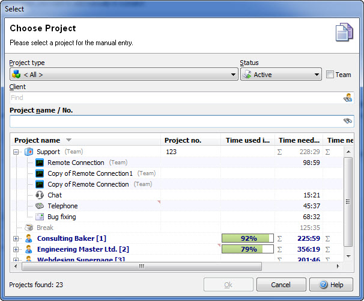364x301 pixels.
Task: Open the Status Active dropdown
Action: click(x=281, y=75)
